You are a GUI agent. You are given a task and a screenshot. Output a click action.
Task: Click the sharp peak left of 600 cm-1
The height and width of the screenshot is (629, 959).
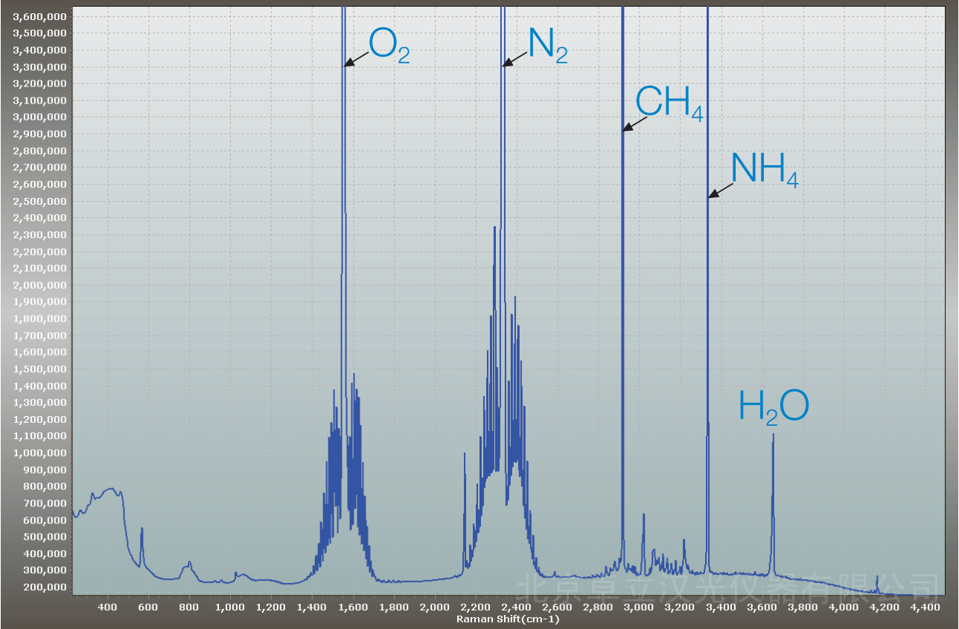point(141,529)
